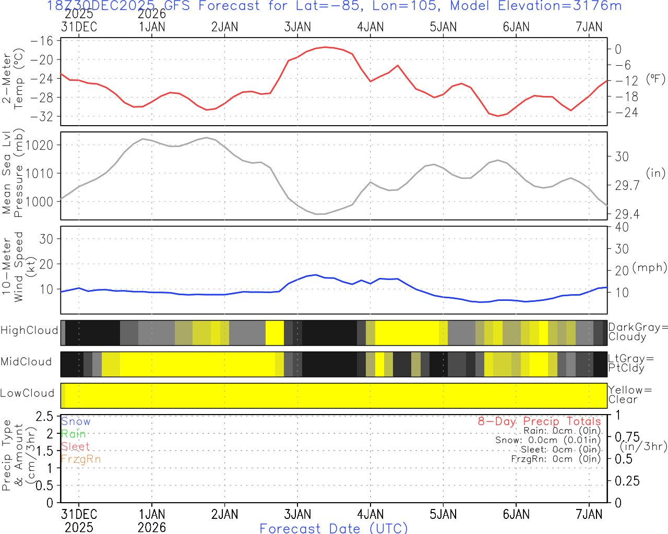Click the blue Snow legend label
The height and width of the screenshot is (534, 668).
76,421
